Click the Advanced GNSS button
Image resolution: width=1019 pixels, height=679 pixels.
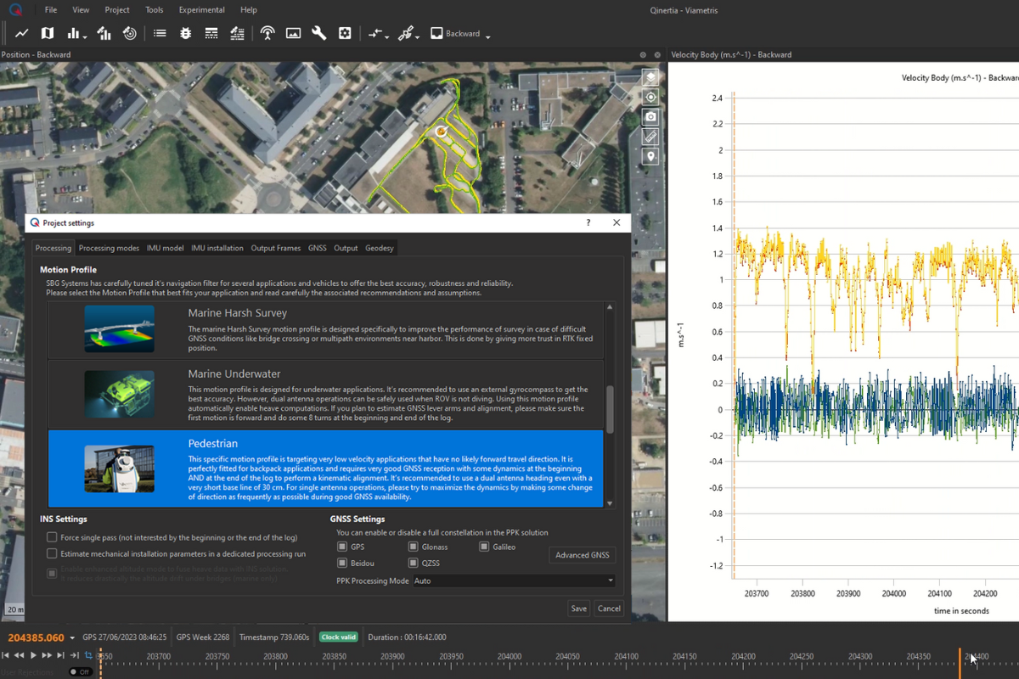(x=582, y=555)
